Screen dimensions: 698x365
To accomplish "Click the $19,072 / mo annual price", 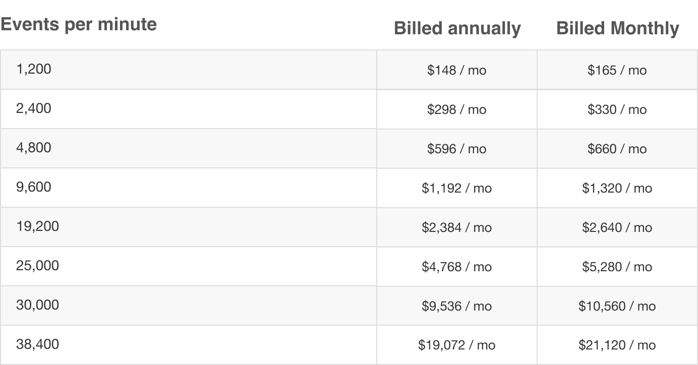I will click(457, 345).
